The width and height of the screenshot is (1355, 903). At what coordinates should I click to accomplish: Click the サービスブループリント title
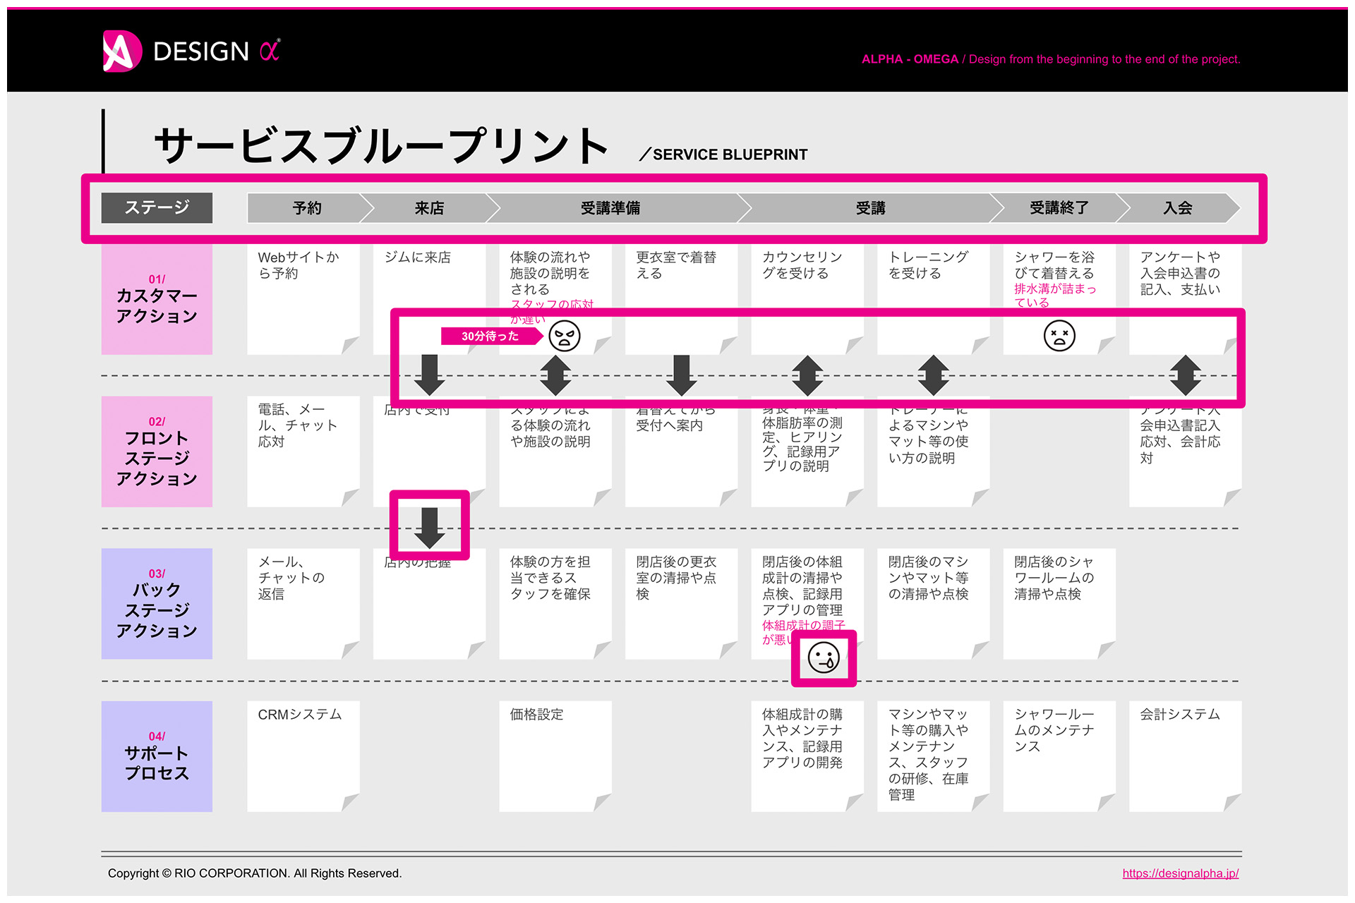tap(382, 145)
